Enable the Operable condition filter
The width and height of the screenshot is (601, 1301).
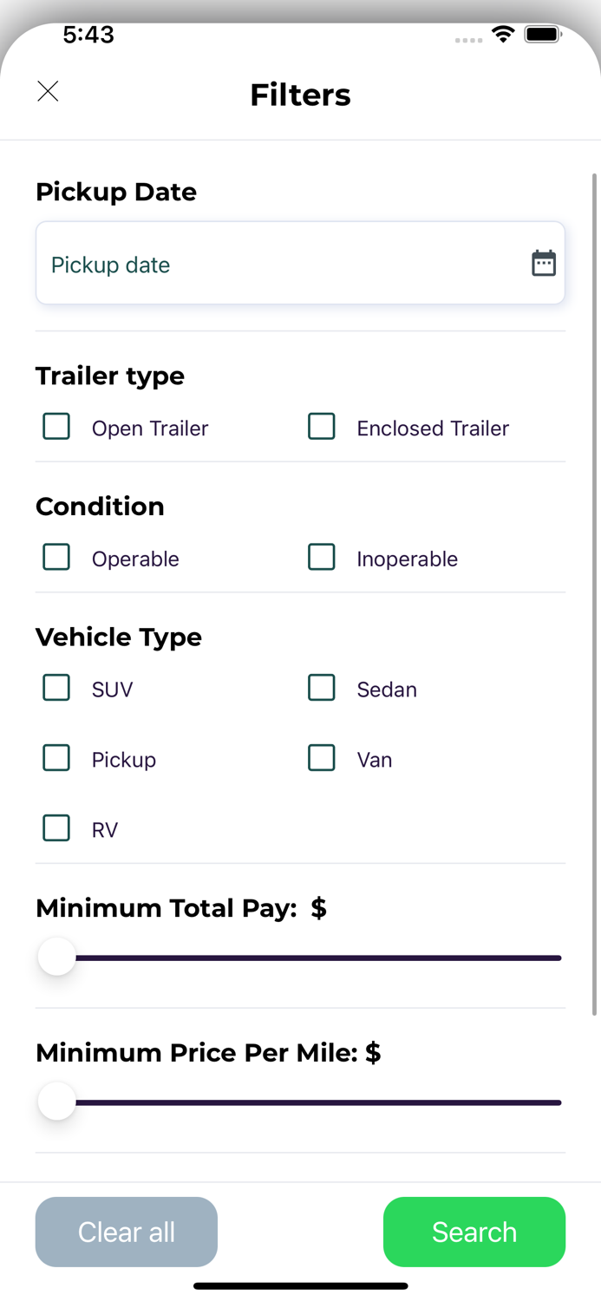point(56,558)
